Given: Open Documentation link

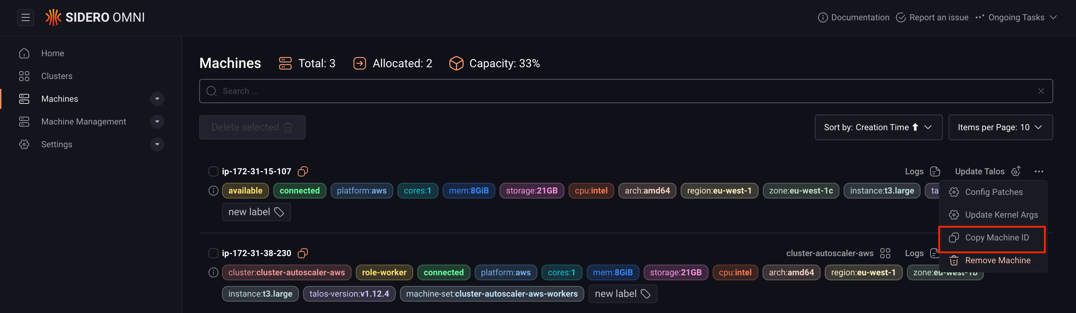Looking at the screenshot, I should click(x=853, y=17).
